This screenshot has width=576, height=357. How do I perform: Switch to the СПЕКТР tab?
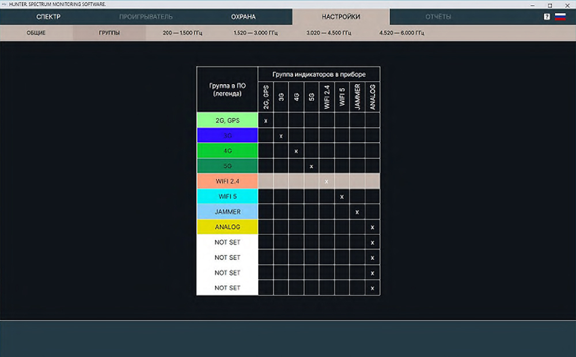coord(48,17)
